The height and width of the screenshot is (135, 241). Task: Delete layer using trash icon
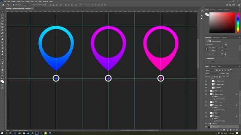click(237, 130)
